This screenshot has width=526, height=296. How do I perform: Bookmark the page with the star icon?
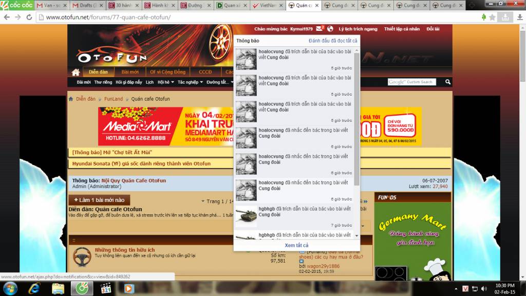[492, 17]
